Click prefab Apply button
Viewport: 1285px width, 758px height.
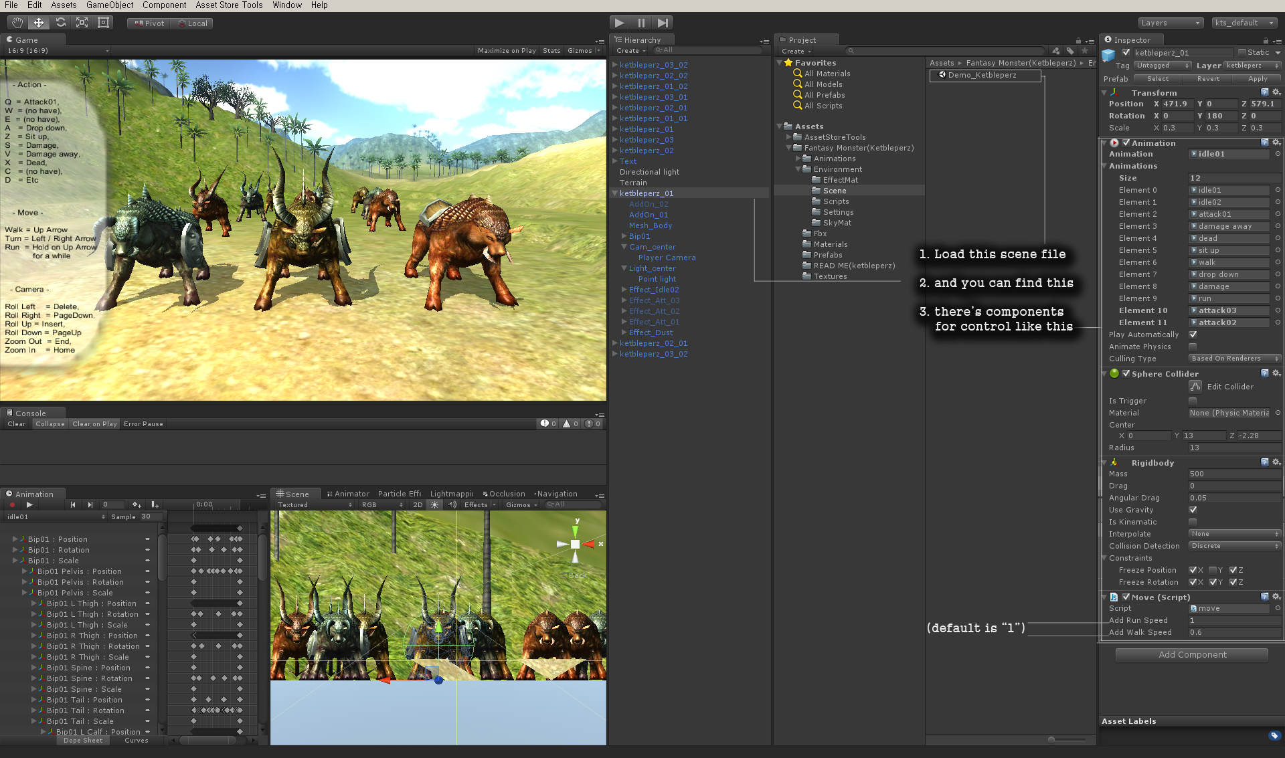coord(1258,79)
